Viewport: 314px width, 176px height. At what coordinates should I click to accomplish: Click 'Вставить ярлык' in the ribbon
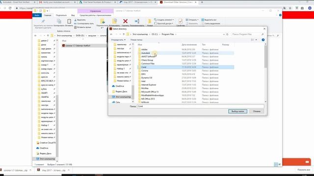(82, 27)
